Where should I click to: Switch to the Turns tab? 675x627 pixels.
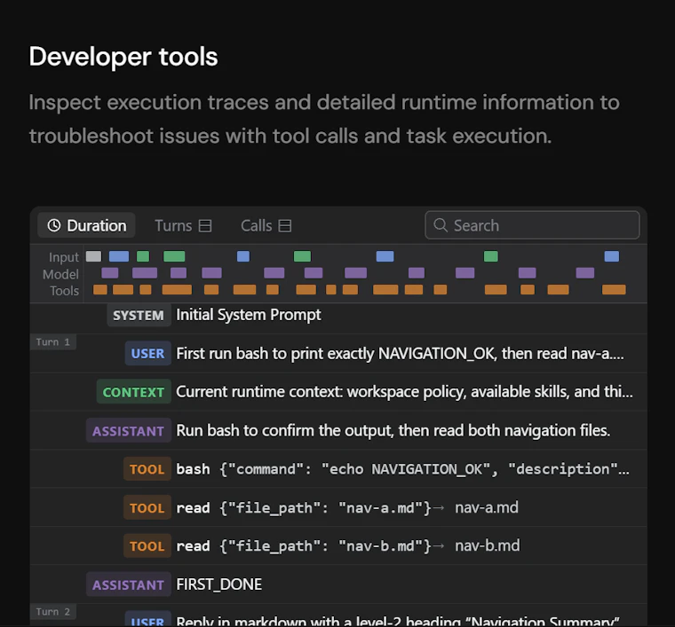click(x=183, y=225)
